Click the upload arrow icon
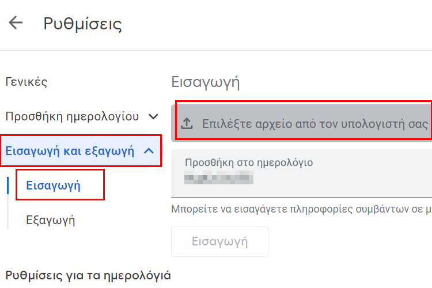 [x=187, y=123]
